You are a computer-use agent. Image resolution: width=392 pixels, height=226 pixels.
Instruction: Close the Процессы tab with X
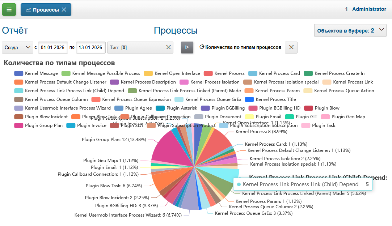tap(64, 10)
